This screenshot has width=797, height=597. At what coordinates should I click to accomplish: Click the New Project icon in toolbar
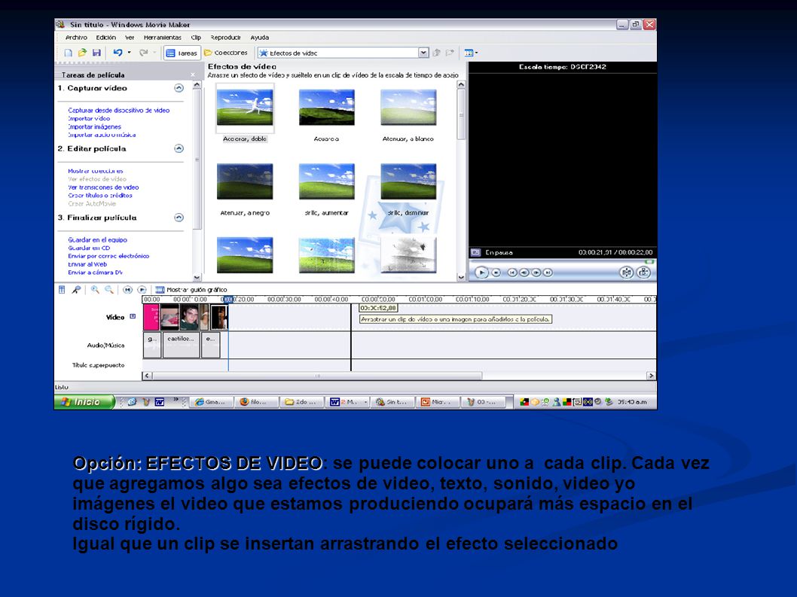[x=68, y=53]
